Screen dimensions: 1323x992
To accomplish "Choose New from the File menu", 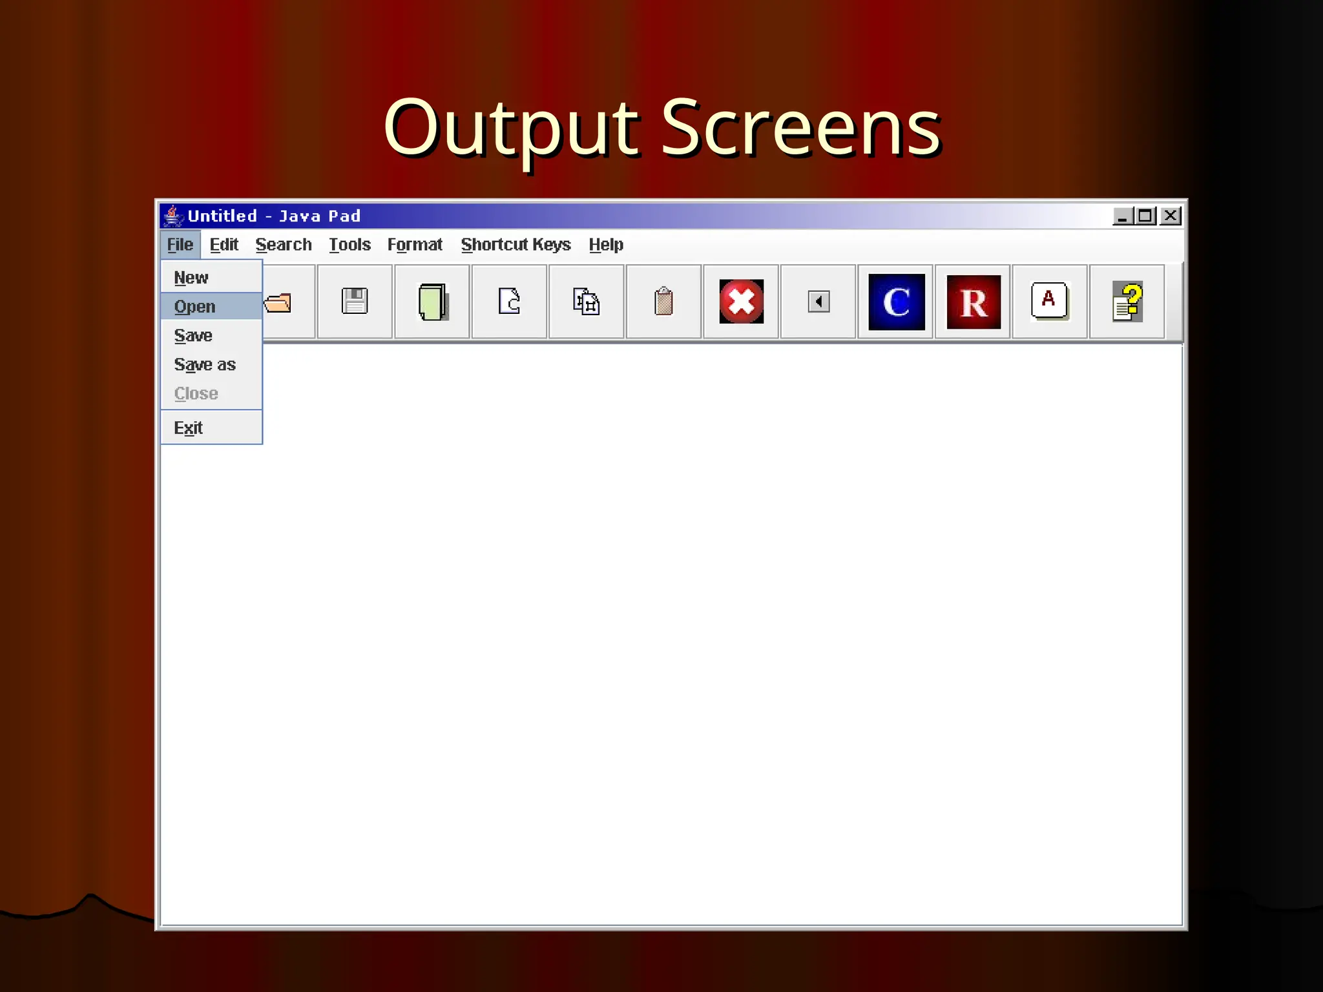I will [x=212, y=278].
